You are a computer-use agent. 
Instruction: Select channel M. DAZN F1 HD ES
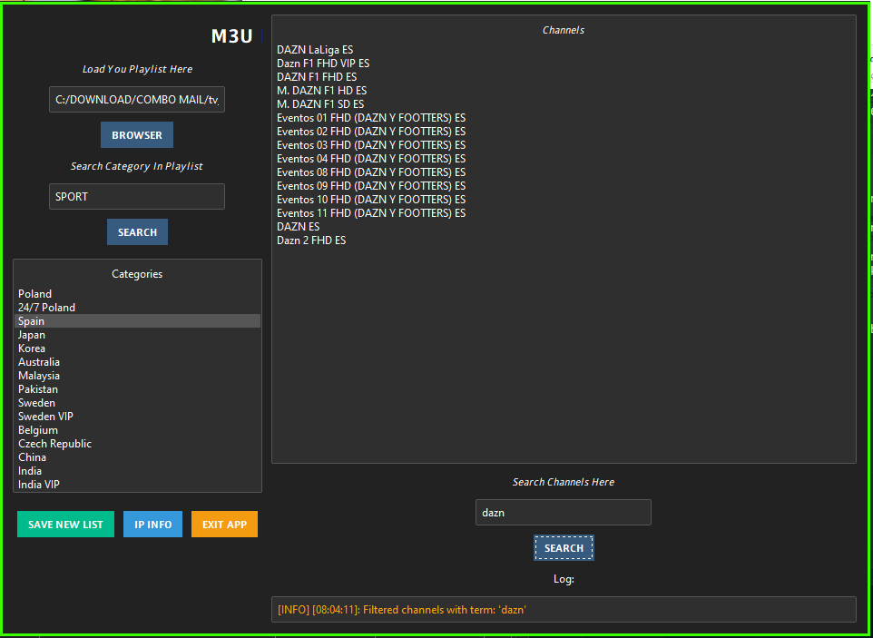[x=564, y=90]
